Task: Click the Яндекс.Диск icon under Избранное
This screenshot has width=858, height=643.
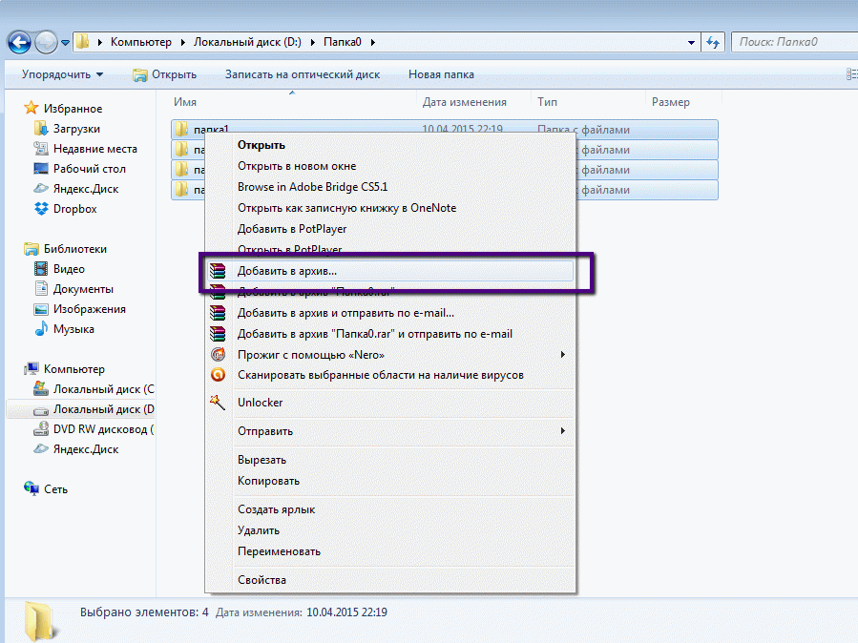Action: [41, 189]
